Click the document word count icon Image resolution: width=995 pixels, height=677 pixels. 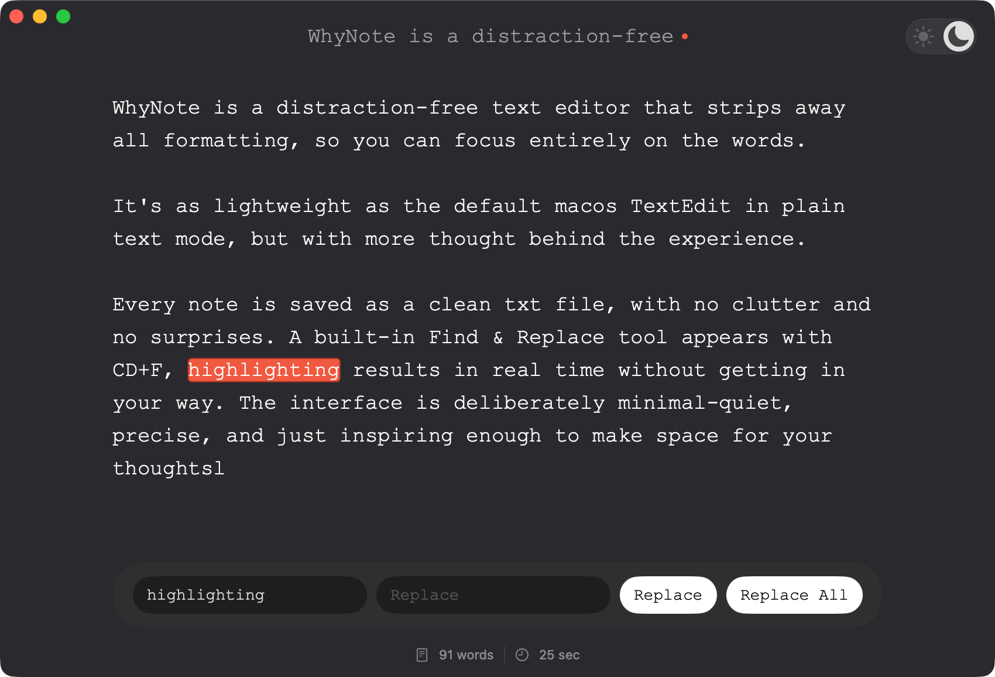coord(422,655)
